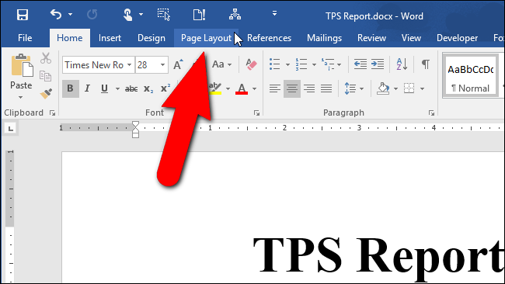
Task: Apply the red Font Color swatch
Action: tap(242, 88)
